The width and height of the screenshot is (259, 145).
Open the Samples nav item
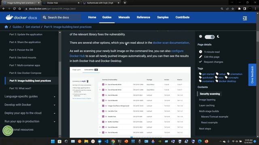[x=163, y=17]
